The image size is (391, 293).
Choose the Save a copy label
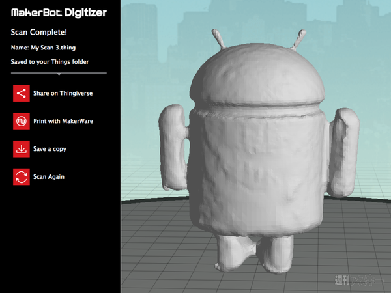pos(50,149)
